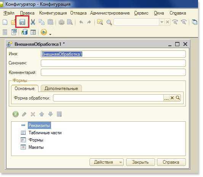203x177 pixels.
Task: Click the Закрыть button
Action: (140, 162)
